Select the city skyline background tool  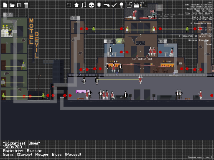[137, 5]
